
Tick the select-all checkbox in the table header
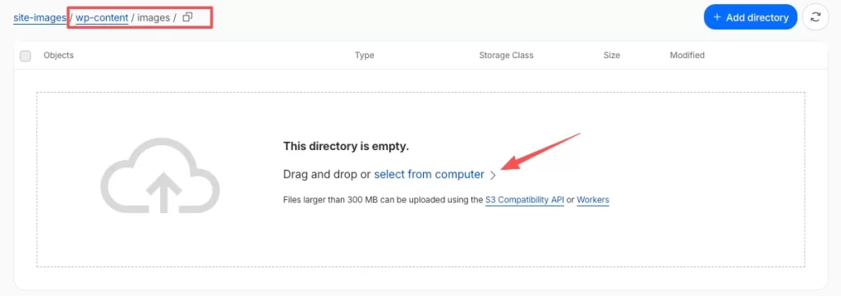coord(25,56)
